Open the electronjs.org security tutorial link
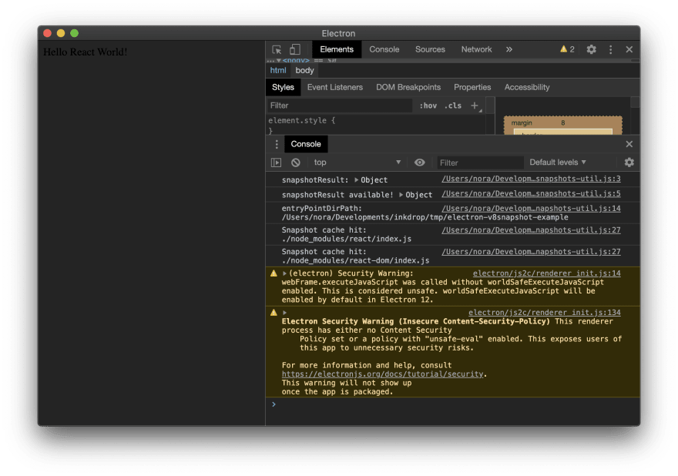The width and height of the screenshot is (678, 476). (382, 374)
